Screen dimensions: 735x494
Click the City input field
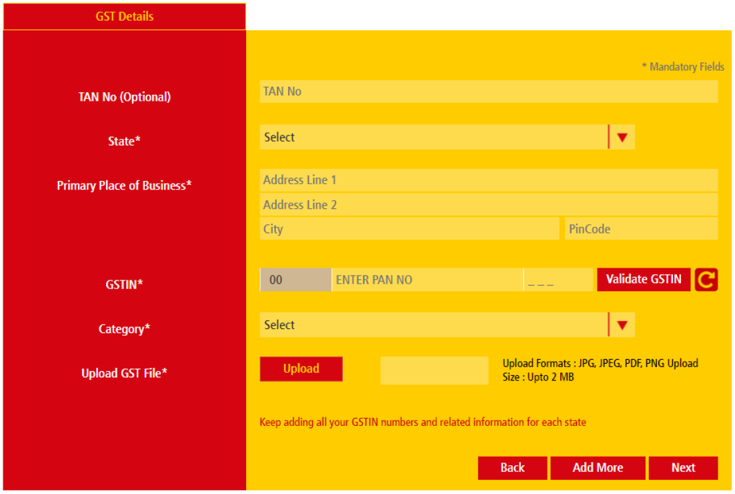(409, 229)
